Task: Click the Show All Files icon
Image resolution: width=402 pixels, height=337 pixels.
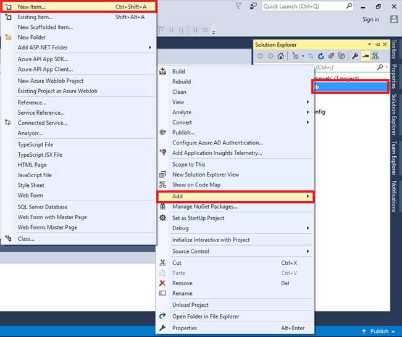Action: tap(341, 56)
